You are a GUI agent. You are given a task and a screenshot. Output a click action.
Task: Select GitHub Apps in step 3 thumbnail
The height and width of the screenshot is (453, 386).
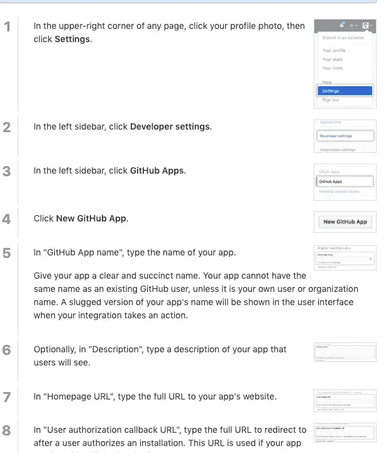pos(345,181)
